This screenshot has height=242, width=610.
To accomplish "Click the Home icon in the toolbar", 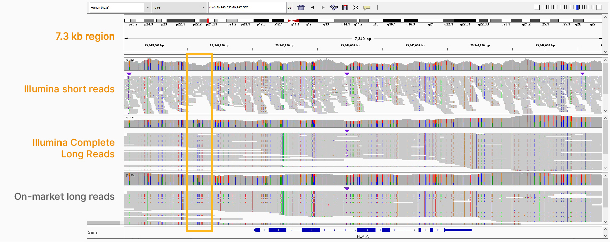I will pos(301,8).
